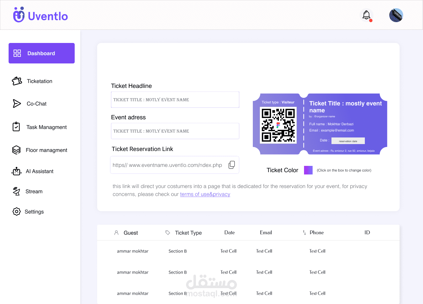Click the Ticket Type tag icon
Screen dimensions: 423x304
click(168, 233)
